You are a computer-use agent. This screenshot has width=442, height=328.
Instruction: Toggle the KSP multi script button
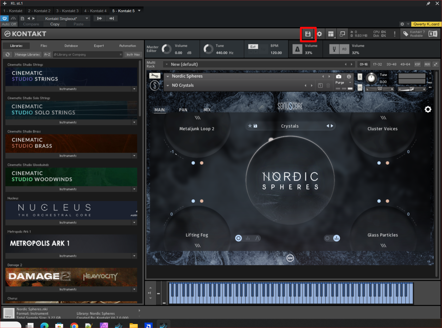point(417,64)
